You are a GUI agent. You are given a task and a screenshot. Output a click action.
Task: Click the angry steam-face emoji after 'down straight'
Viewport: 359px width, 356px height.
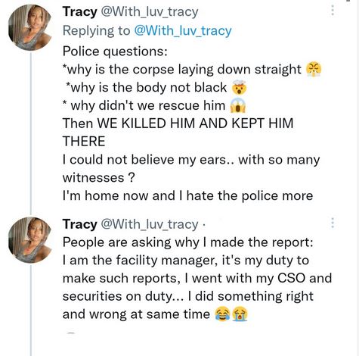point(314,70)
